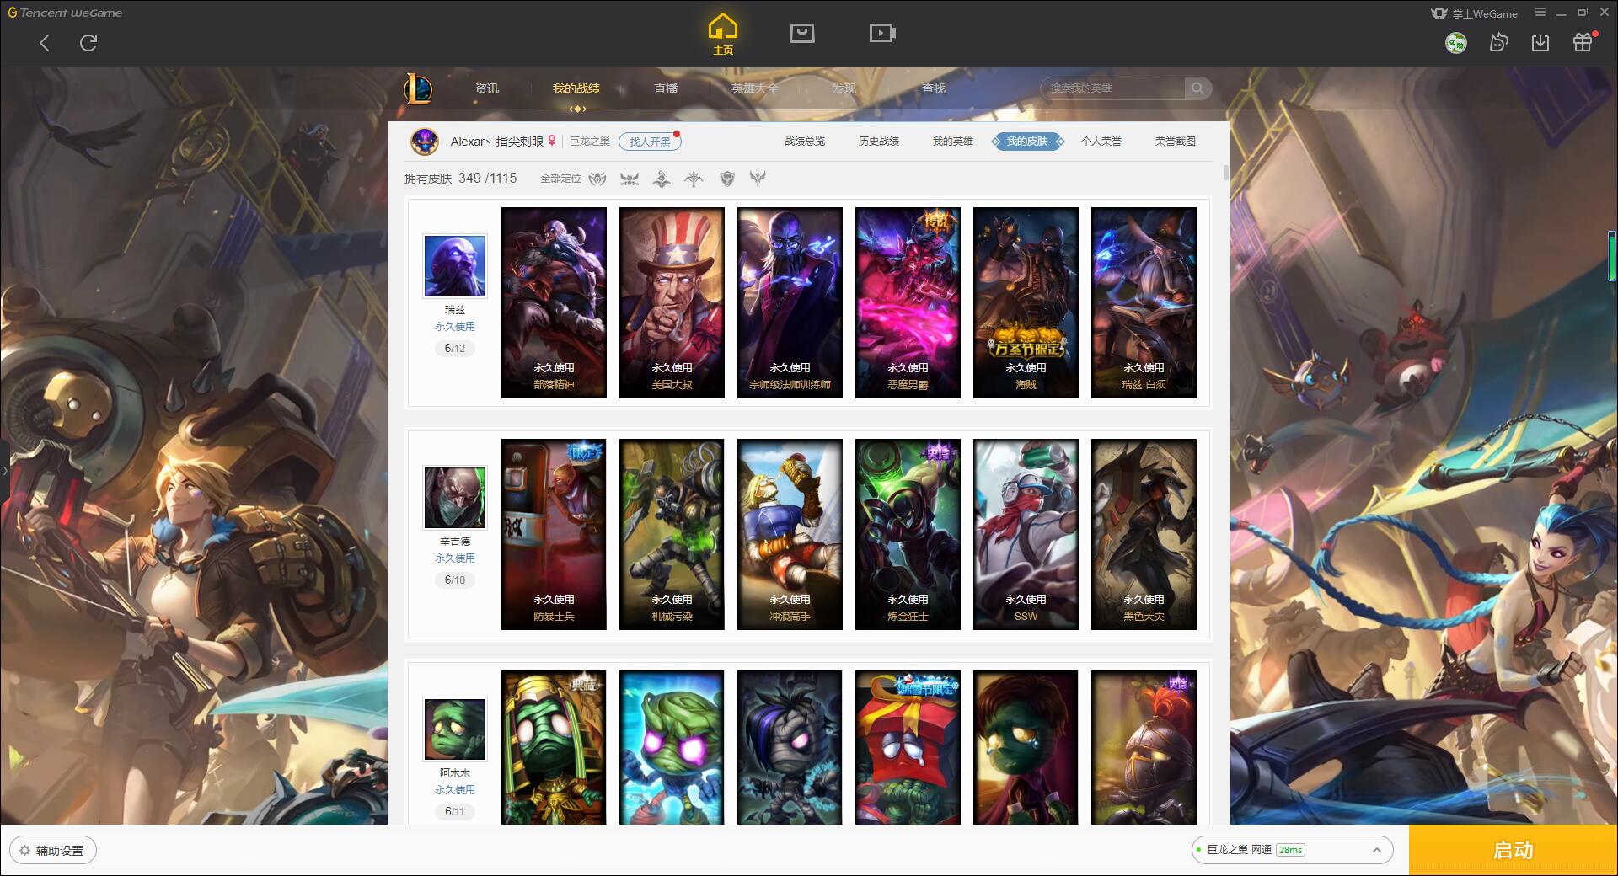Open the 英雄大全 tab

coord(755,88)
